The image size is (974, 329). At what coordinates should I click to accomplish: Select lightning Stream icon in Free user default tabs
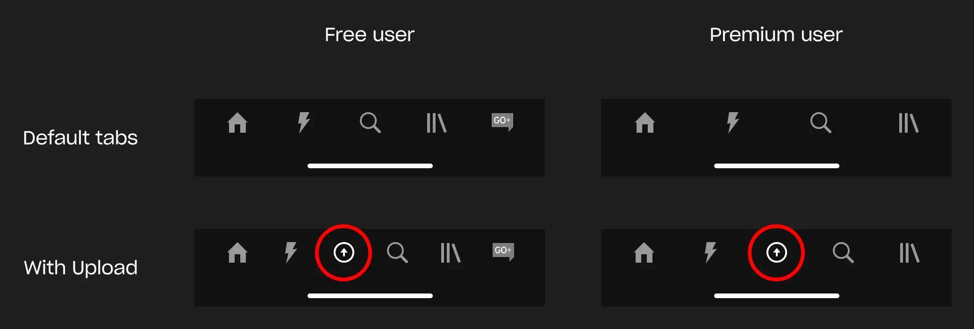pos(304,122)
